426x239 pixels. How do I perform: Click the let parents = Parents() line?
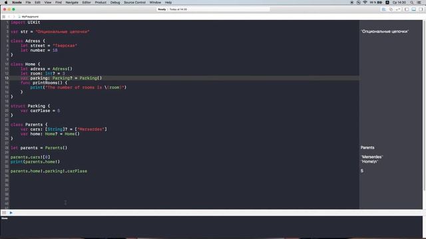click(x=39, y=147)
